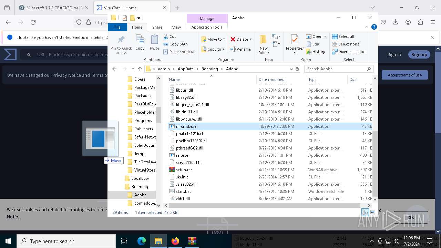The width and height of the screenshot is (441, 248).
Task: Open Explorer help icon
Action: click(374, 27)
